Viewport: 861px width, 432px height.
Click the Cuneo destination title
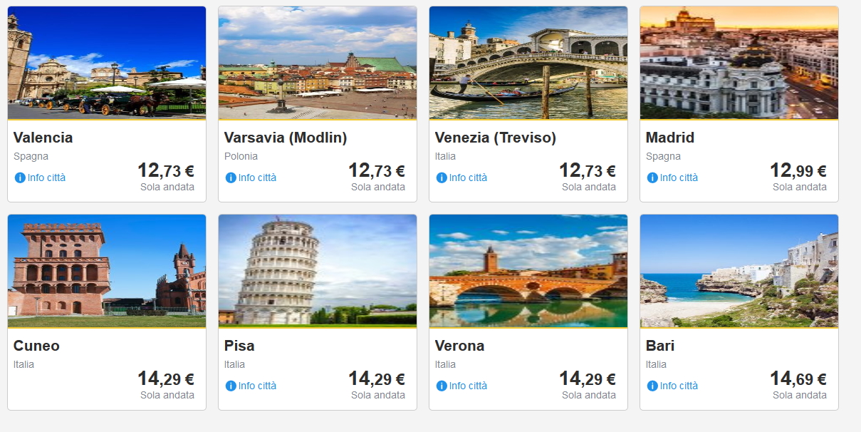(36, 346)
